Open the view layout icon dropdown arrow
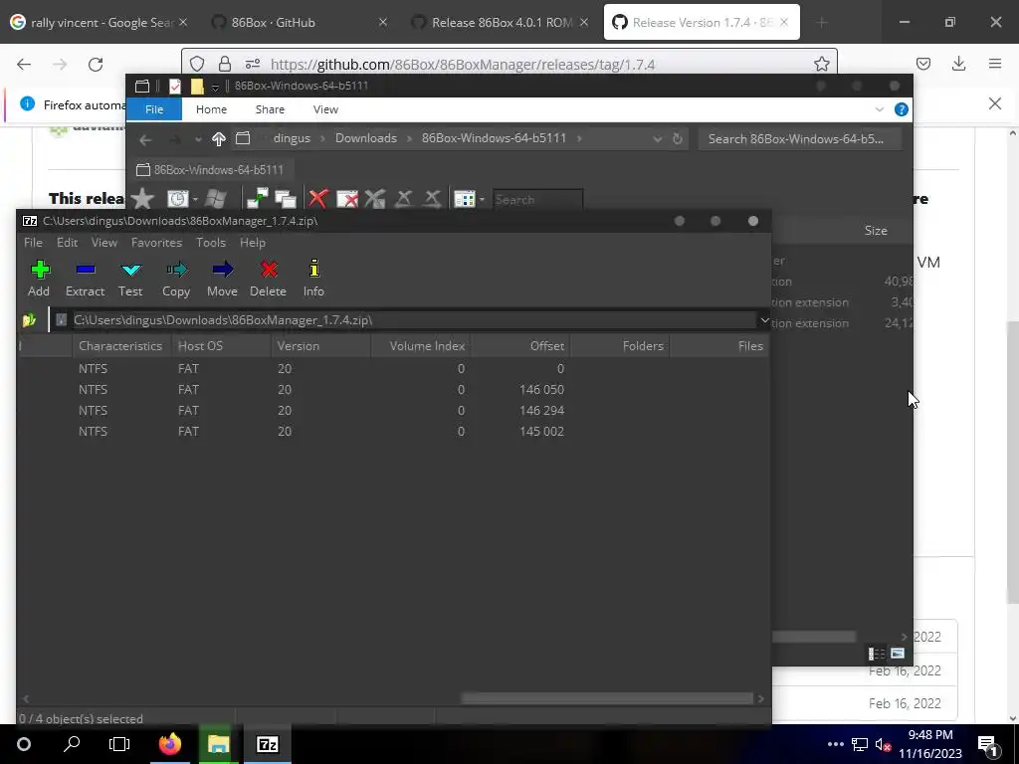The height and width of the screenshot is (764, 1019). tap(482, 199)
